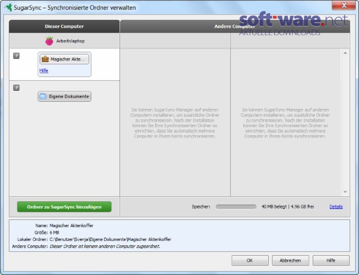Click the raspberry icon beside Arbeitslaptop
Screen dimensions: 359x275
(x=49, y=41)
